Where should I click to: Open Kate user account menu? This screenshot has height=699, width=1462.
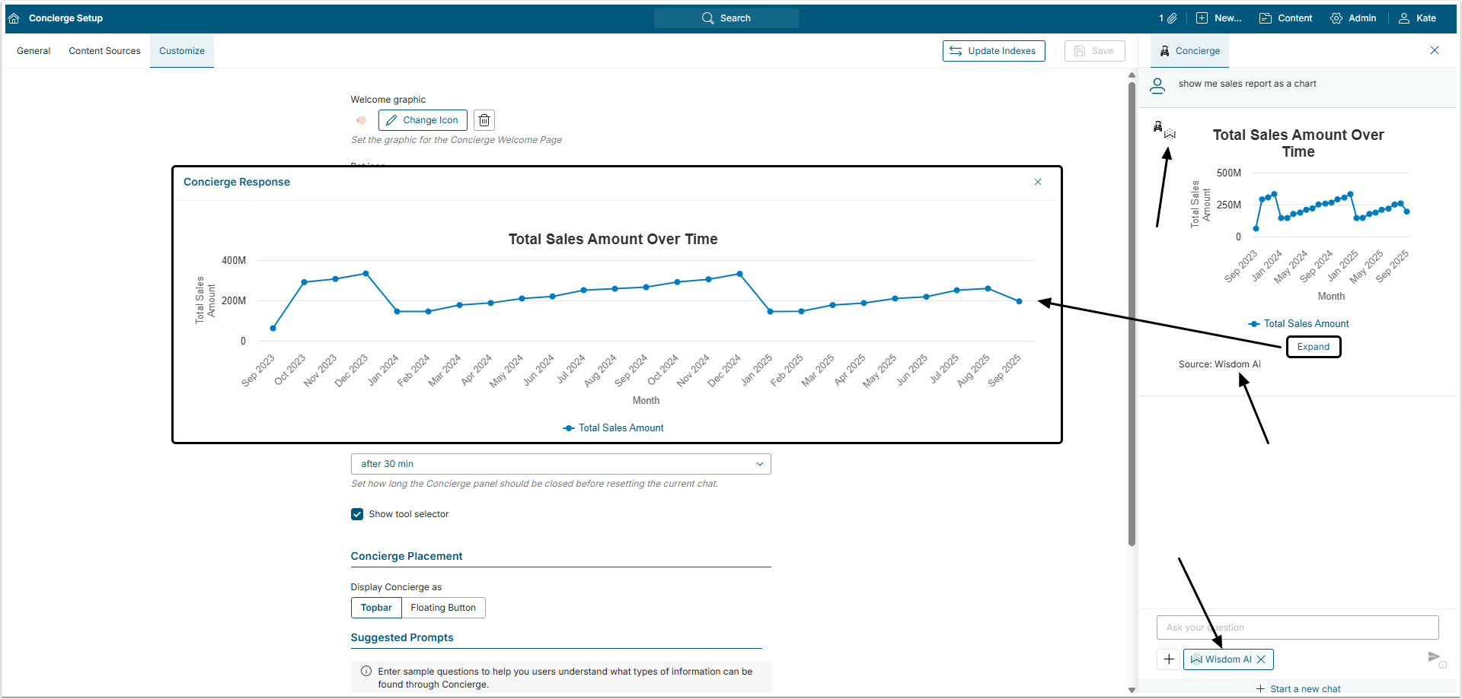click(1417, 18)
